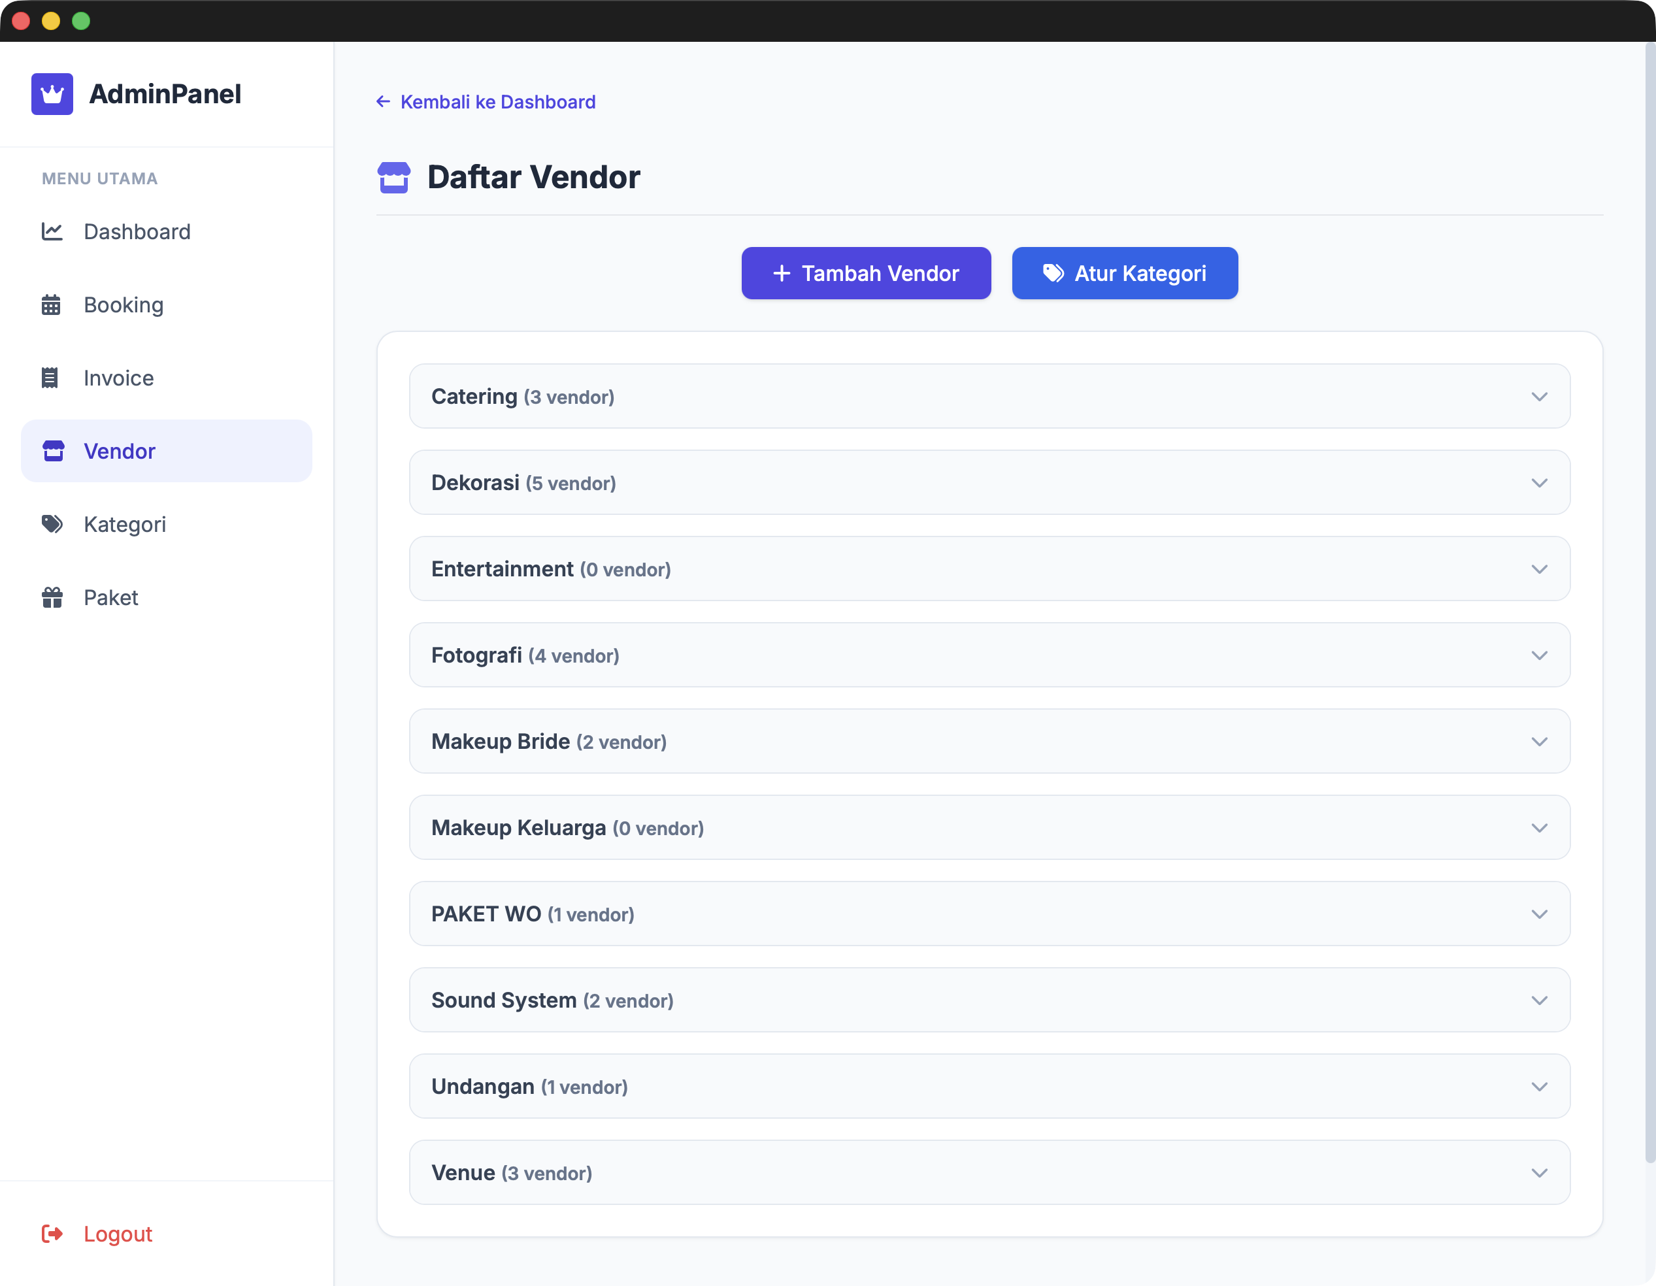Click the vertical page scrollbar
Screen dimensions: 1656x1286
click(1649, 606)
